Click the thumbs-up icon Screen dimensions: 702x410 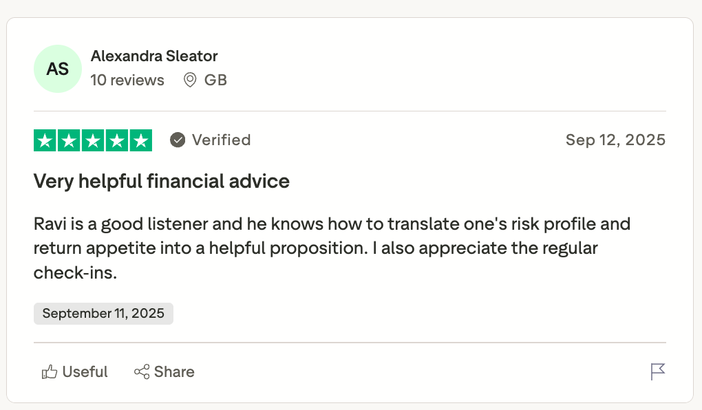[50, 372]
